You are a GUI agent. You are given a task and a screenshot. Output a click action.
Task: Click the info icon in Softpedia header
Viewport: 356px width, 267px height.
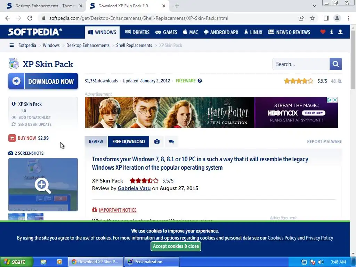[x=331, y=32]
